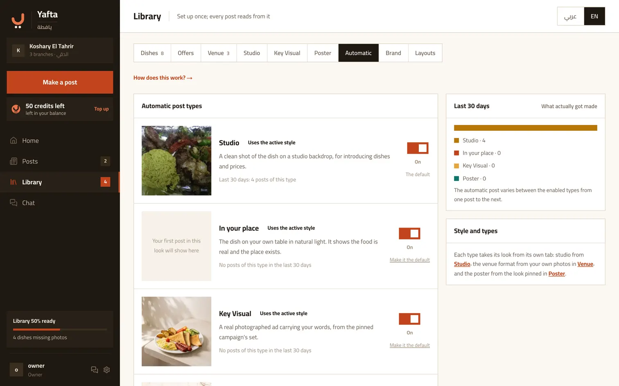Disable the In your place toggle
The image size is (619, 386).
[x=409, y=233]
